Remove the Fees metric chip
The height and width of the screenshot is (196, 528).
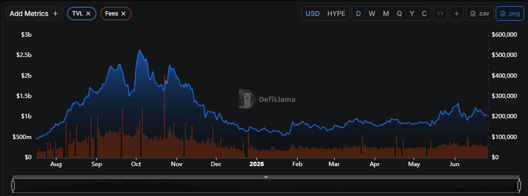click(x=123, y=14)
